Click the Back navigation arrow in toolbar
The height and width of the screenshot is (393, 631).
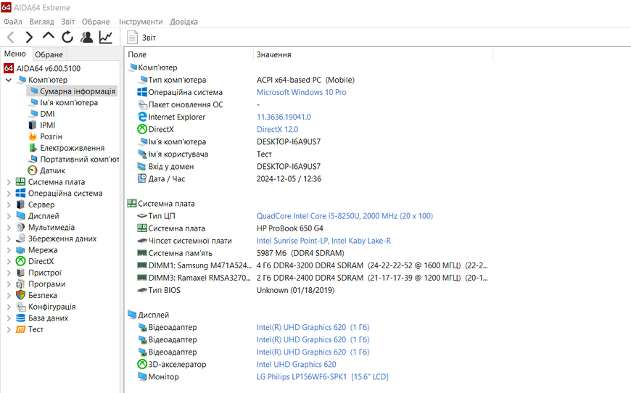[x=11, y=38]
